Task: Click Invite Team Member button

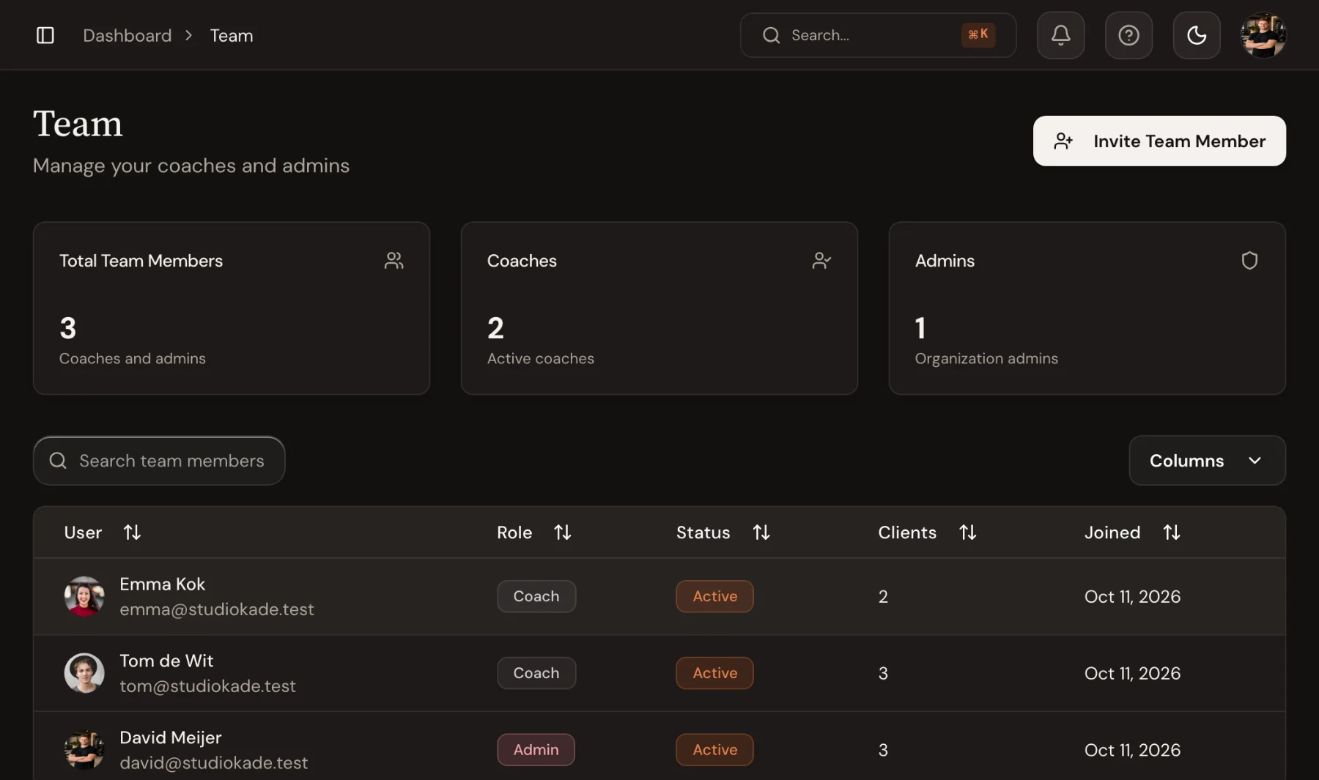Action: point(1159,141)
